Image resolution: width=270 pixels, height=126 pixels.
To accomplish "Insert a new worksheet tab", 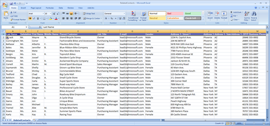I will point(35,120).
